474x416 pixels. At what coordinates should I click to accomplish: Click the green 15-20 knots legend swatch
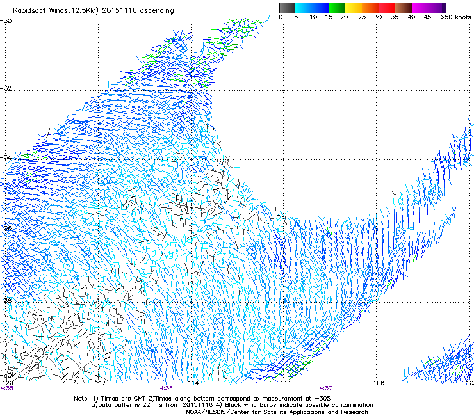point(337,8)
